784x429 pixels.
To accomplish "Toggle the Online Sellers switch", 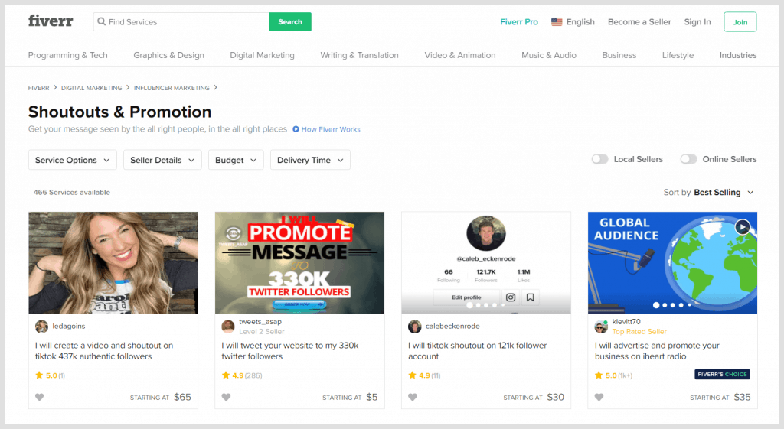I will point(688,159).
